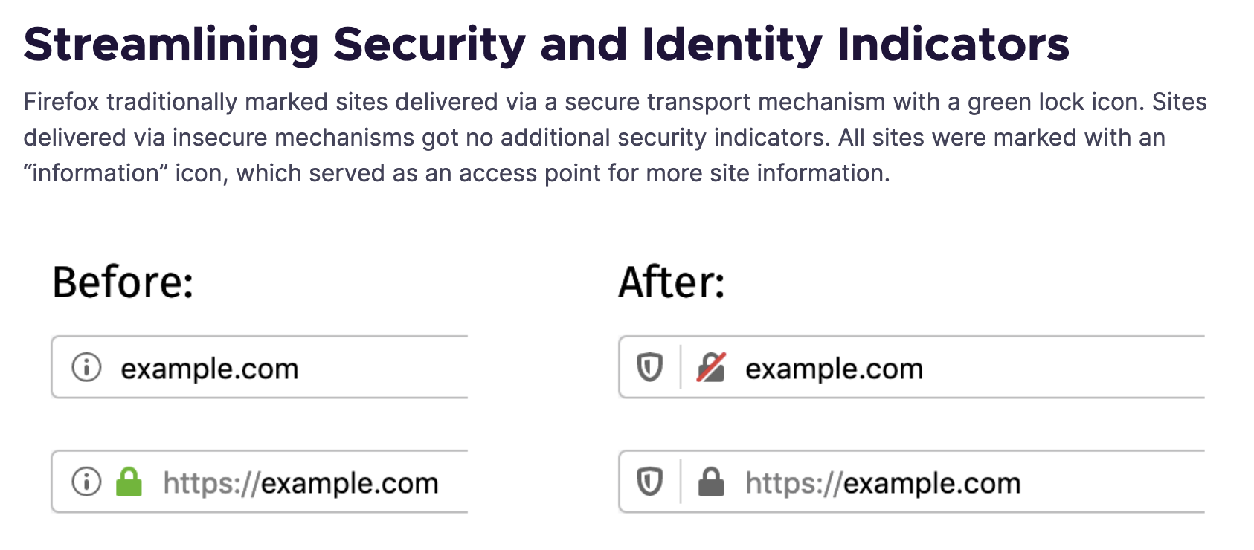Click the "Before:" label
Viewport: 1254px width, 550px height.
[x=123, y=282]
